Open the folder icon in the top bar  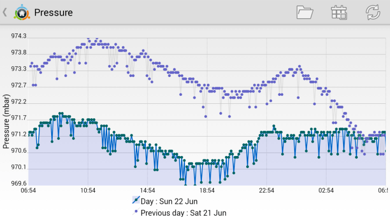point(305,12)
